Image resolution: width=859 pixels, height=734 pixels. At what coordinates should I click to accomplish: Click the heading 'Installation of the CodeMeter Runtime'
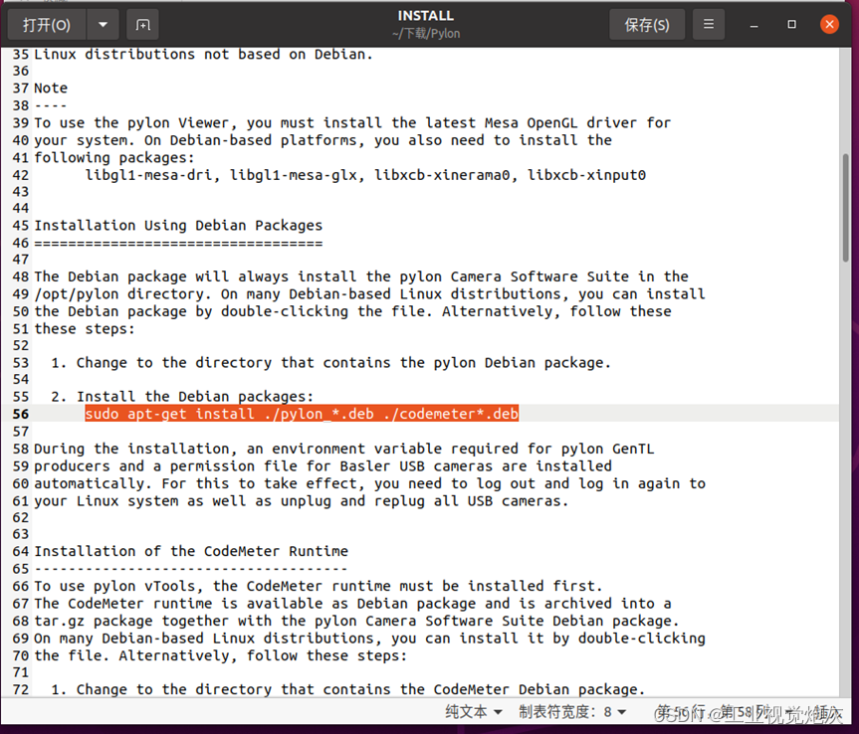[x=191, y=551]
